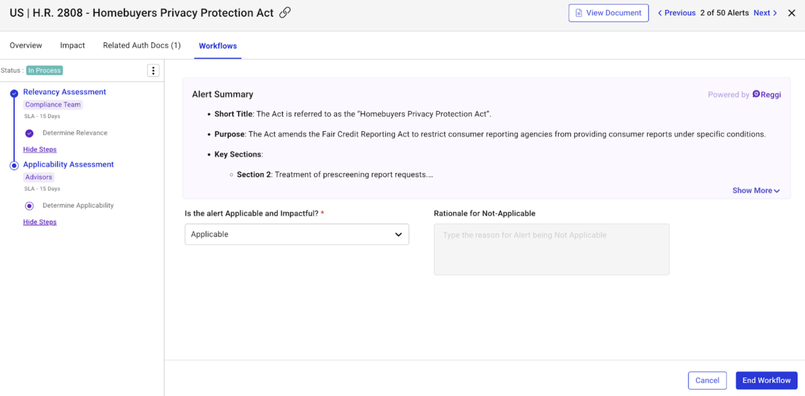Click the completed checkmark on Relevancy Assessment
Image resolution: width=805 pixels, height=396 pixels.
[x=14, y=93]
